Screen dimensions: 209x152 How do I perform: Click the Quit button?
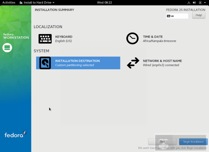(162, 142)
